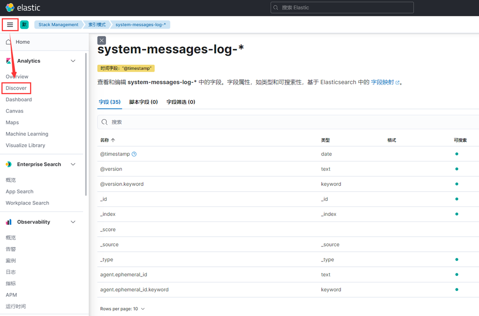Click searchable dot for @version row
The width and height of the screenshot is (479, 316).
point(457,169)
